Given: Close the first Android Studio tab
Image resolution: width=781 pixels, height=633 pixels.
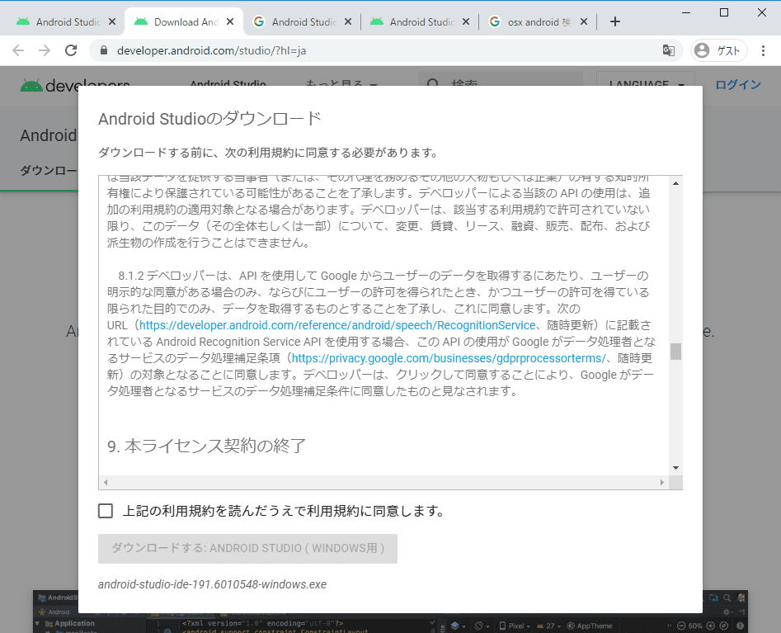Looking at the screenshot, I should click(112, 22).
